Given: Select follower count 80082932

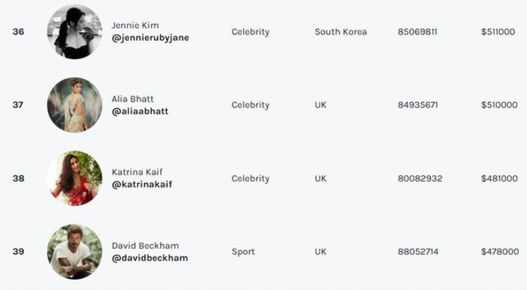Looking at the screenshot, I should [x=420, y=178].
